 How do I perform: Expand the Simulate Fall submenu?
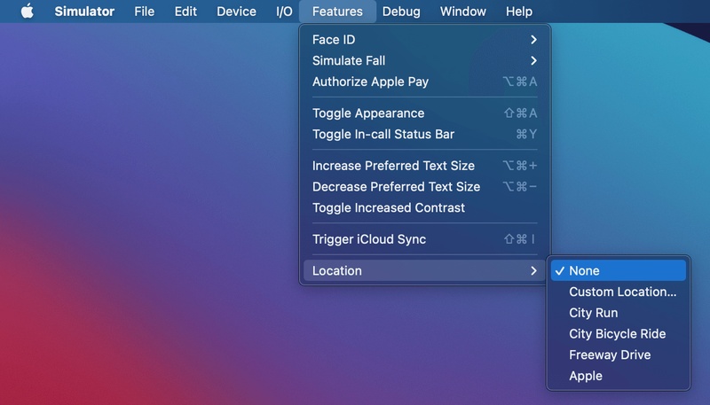click(x=424, y=60)
